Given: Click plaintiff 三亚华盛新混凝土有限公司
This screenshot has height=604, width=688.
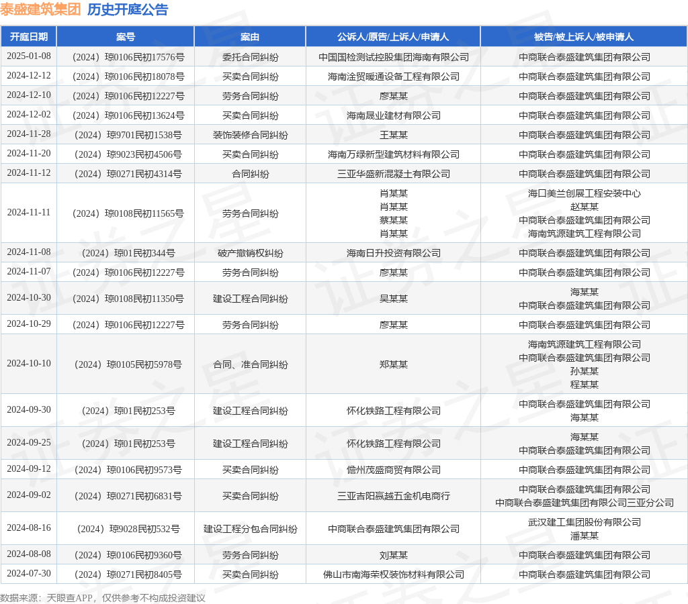Looking at the screenshot, I should point(394,174).
